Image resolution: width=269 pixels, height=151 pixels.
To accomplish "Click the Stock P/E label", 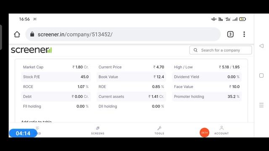I will click(x=32, y=77).
